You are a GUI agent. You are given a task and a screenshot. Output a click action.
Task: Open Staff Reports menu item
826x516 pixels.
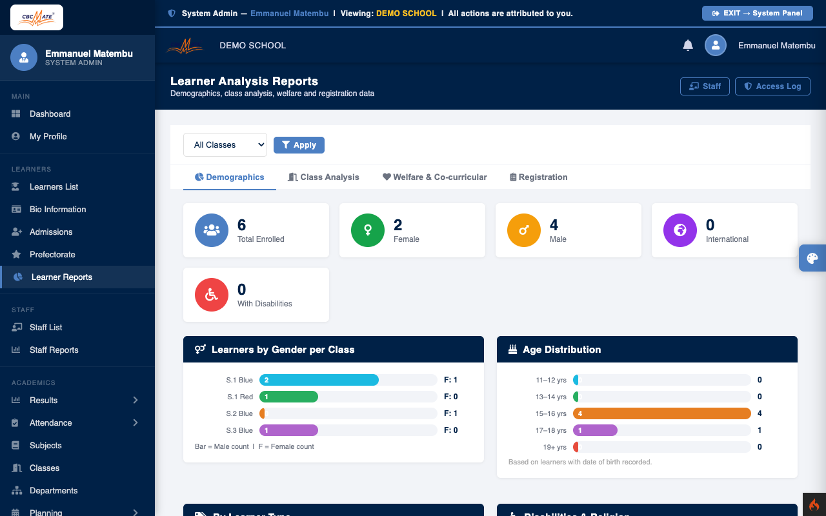(77, 350)
